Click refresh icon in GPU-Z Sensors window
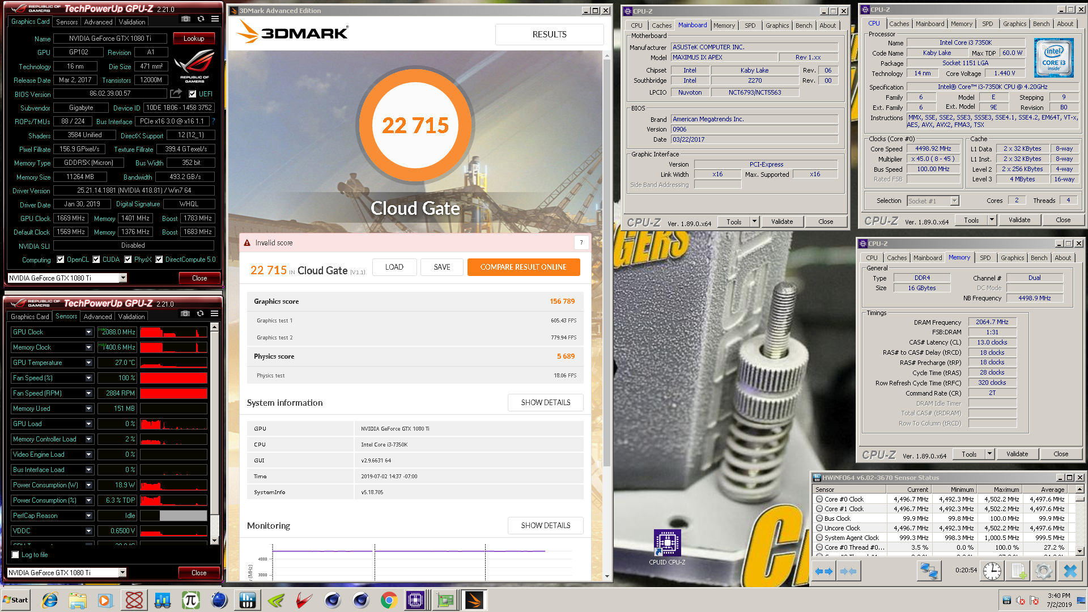The image size is (1088, 612). [200, 314]
